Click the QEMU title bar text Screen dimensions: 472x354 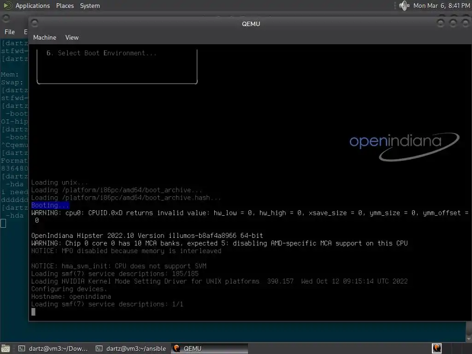pyautogui.click(x=251, y=24)
